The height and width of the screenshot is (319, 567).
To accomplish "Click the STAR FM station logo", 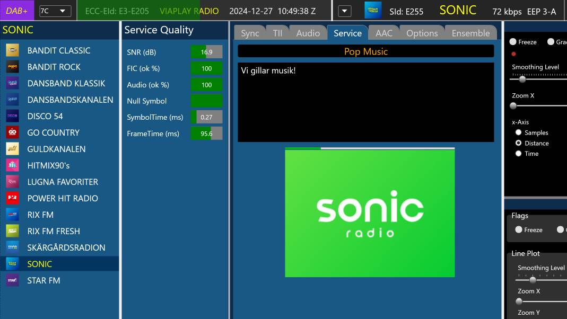I will coord(13,280).
